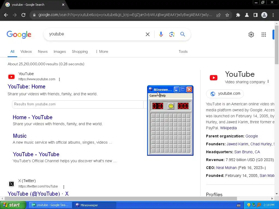Click the top-left Minesweeper grid cell
Viewport: 279px width, 209px height.
(x=153, y=116)
